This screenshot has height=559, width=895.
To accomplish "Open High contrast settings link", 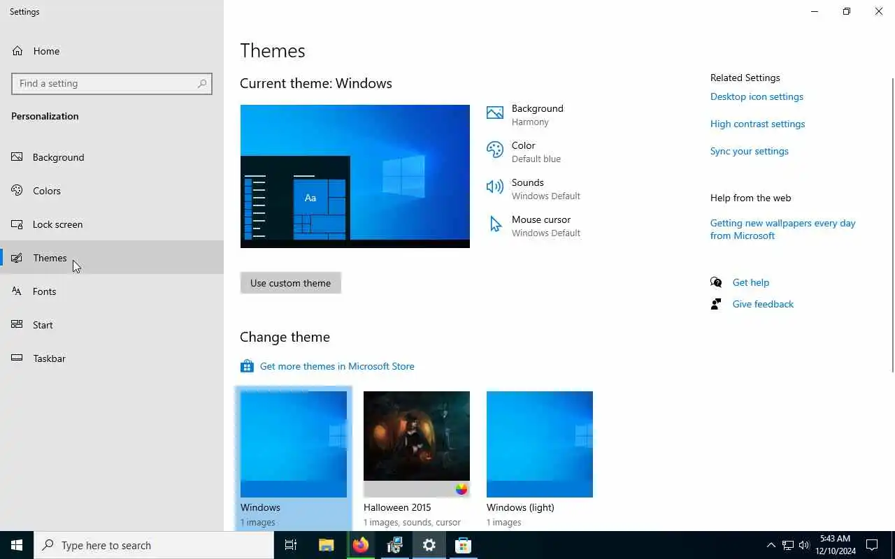I will coord(757,124).
